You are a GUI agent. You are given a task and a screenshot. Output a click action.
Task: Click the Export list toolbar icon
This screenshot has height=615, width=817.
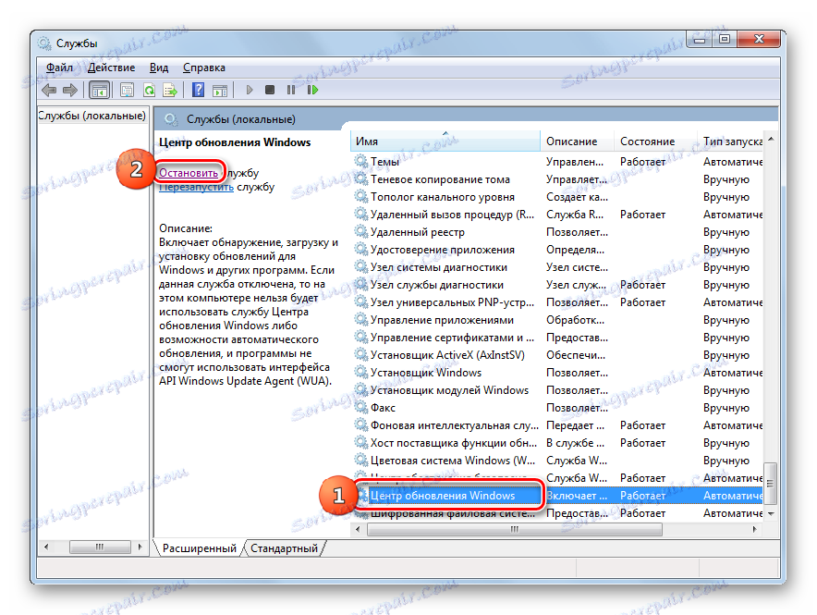click(x=170, y=90)
